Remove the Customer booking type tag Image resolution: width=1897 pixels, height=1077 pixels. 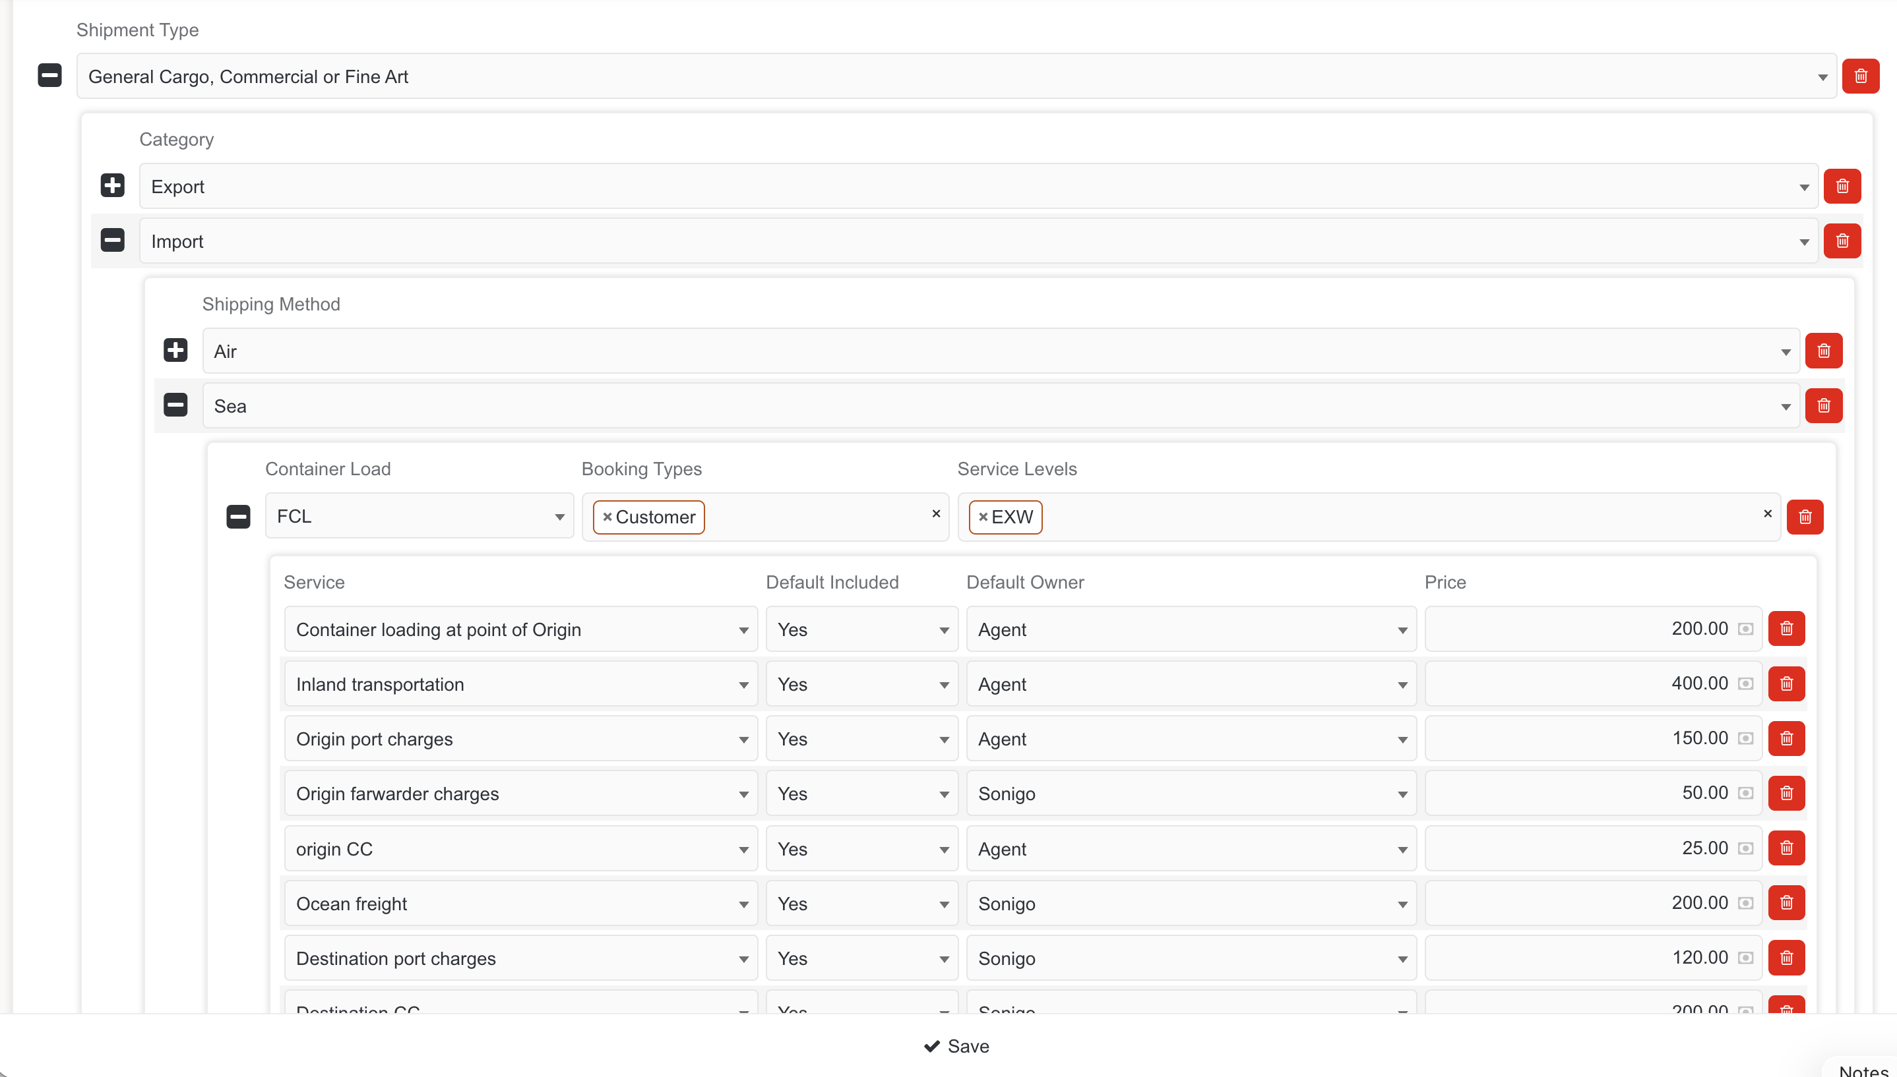(x=607, y=517)
